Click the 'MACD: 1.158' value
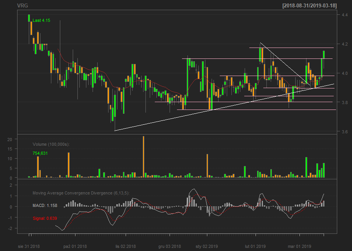 45,205
